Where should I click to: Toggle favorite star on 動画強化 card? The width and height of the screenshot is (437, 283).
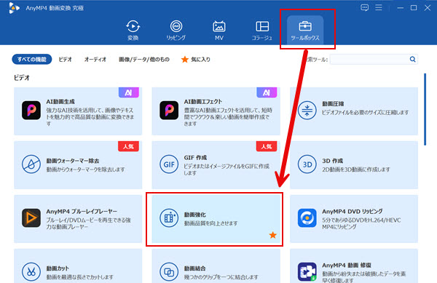[x=273, y=235]
